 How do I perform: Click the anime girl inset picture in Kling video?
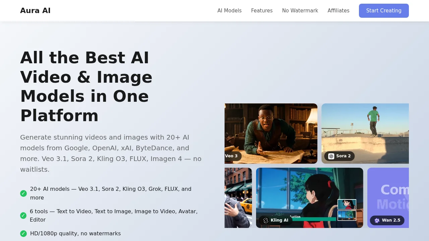pyautogui.click(x=347, y=204)
